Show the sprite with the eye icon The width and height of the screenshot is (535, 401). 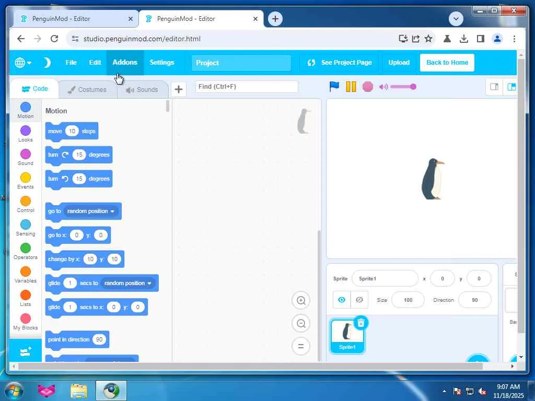point(342,300)
